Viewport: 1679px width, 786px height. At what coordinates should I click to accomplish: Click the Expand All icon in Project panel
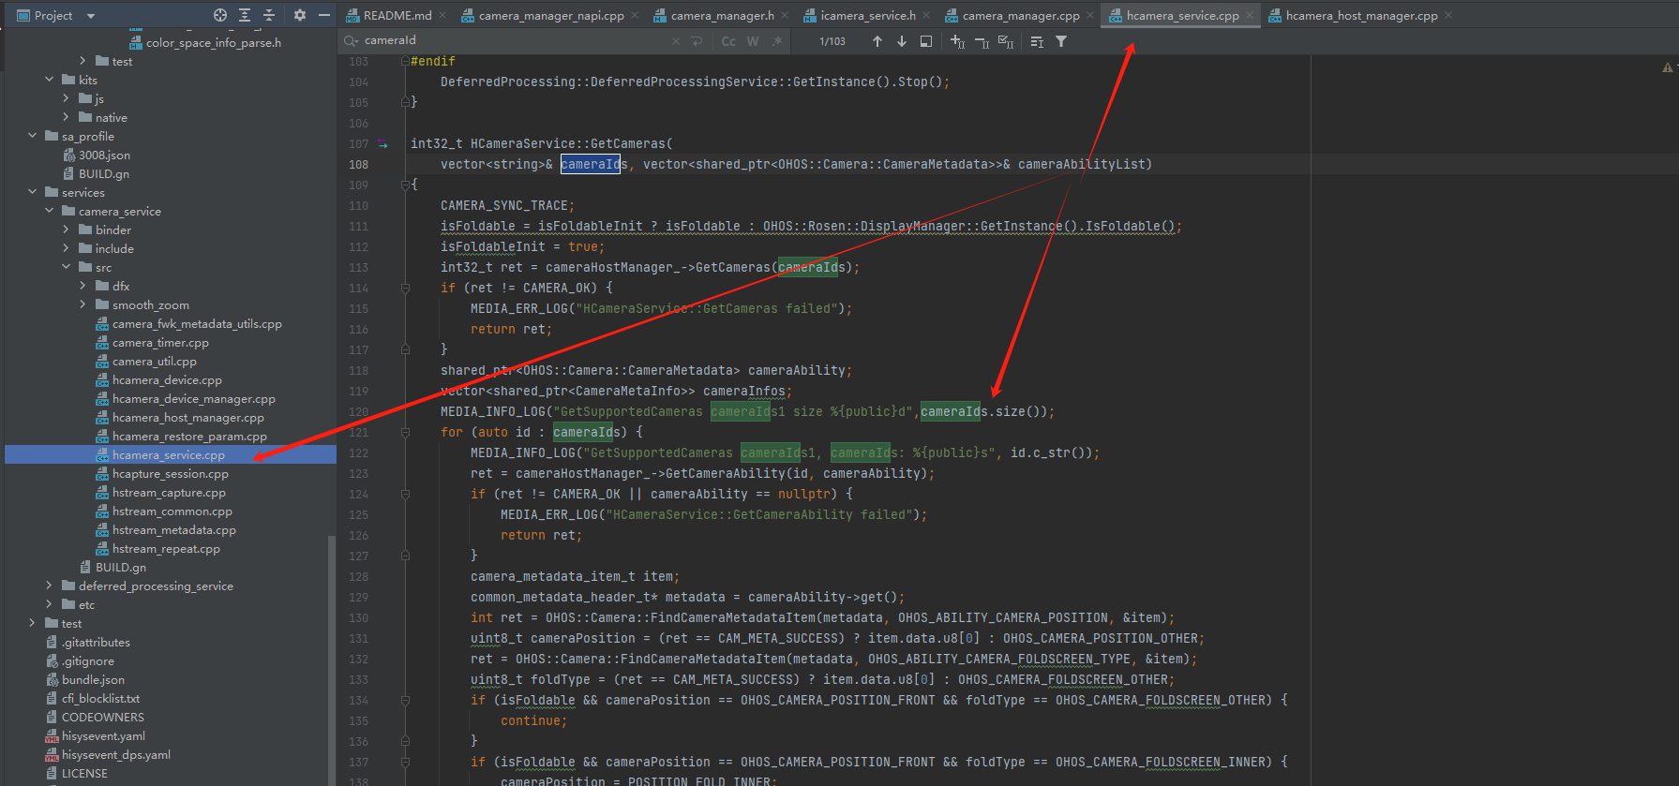[245, 15]
